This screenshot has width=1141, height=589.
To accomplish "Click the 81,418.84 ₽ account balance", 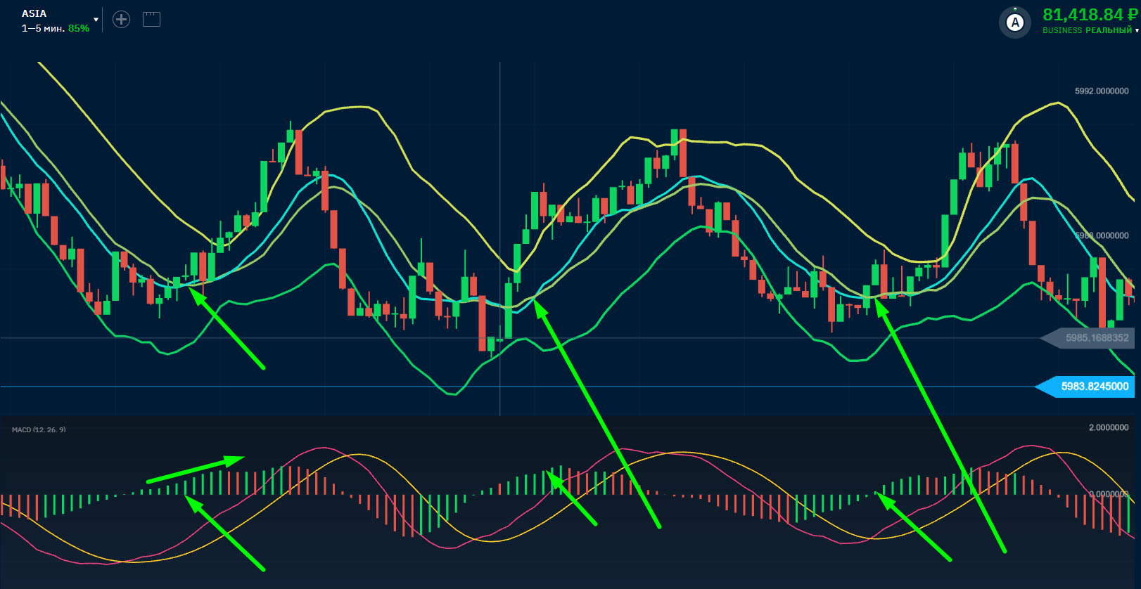I will click(x=1090, y=15).
